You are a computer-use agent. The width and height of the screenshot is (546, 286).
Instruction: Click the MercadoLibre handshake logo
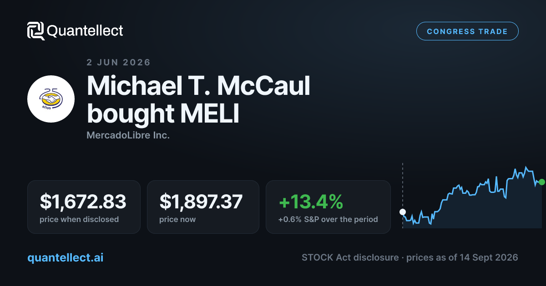tap(51, 99)
